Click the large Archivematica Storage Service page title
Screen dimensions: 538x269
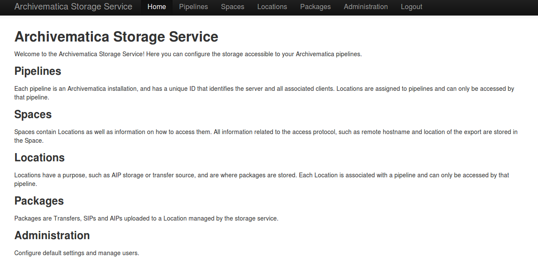(116, 37)
